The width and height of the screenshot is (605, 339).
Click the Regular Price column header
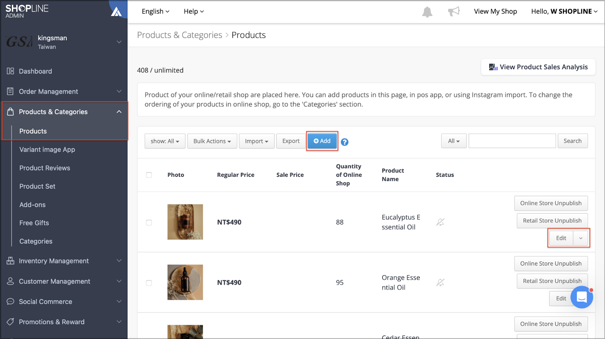click(236, 175)
